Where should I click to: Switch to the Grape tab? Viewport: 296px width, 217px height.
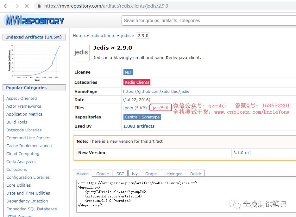click(151, 174)
